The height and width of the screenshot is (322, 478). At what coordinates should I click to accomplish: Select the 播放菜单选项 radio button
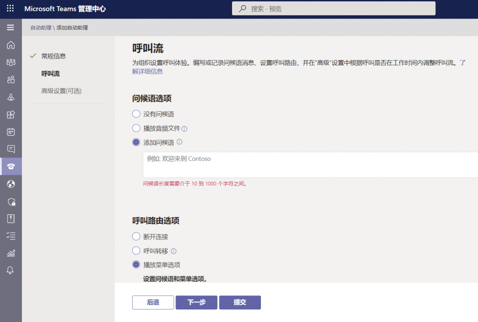click(136, 265)
